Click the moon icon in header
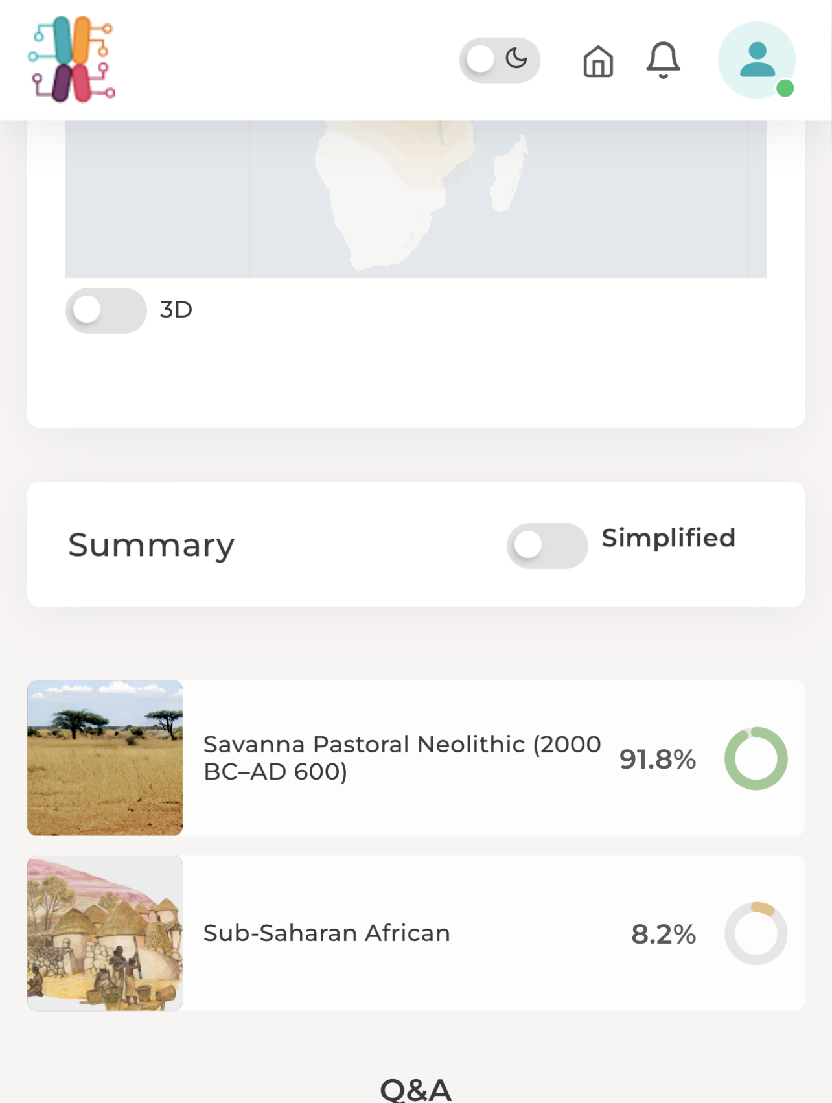Viewport: 832px width, 1103px height. (516, 58)
